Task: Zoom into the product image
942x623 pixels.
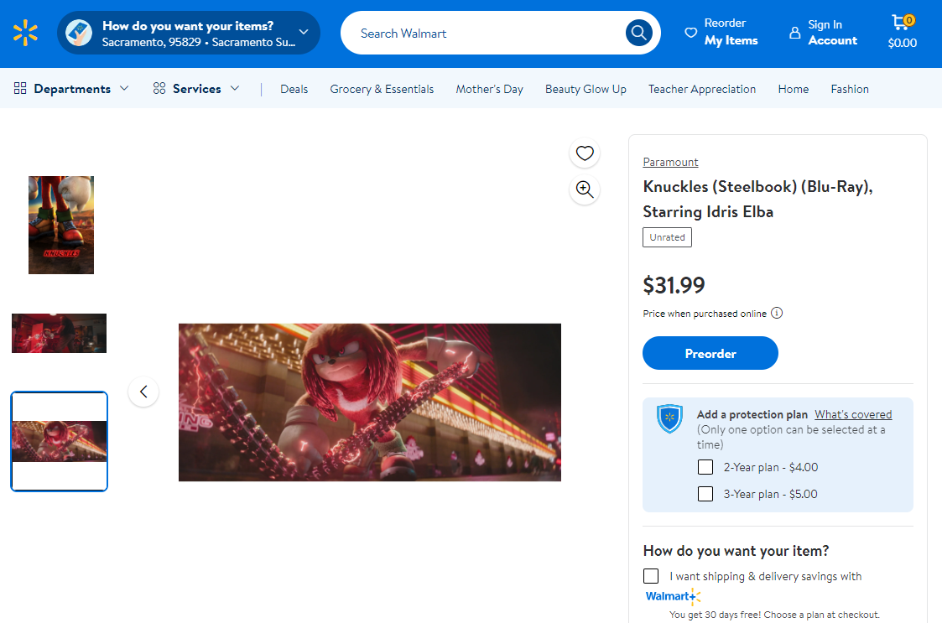Action: coord(585,189)
